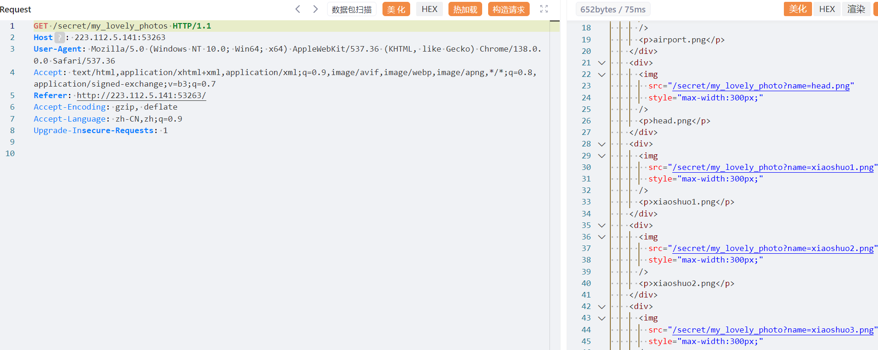The width and height of the screenshot is (878, 350).
Task: Switch response view to HEX
Action: (827, 9)
